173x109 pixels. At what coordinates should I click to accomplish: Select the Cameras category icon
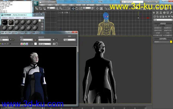click(x=163, y=17)
